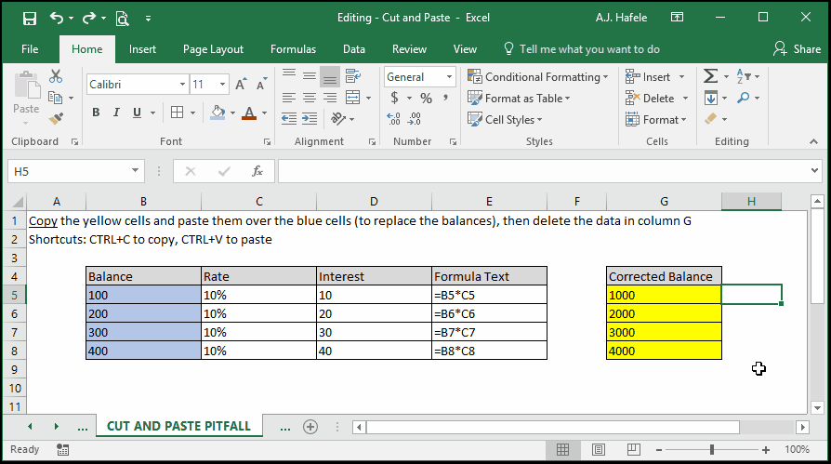Click the Increase Font Size icon

coord(241,85)
